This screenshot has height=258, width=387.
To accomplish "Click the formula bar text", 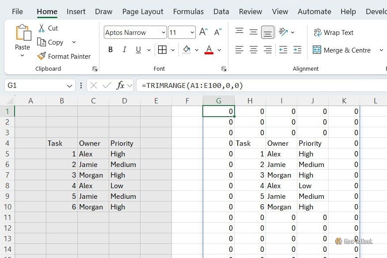I will [x=193, y=85].
